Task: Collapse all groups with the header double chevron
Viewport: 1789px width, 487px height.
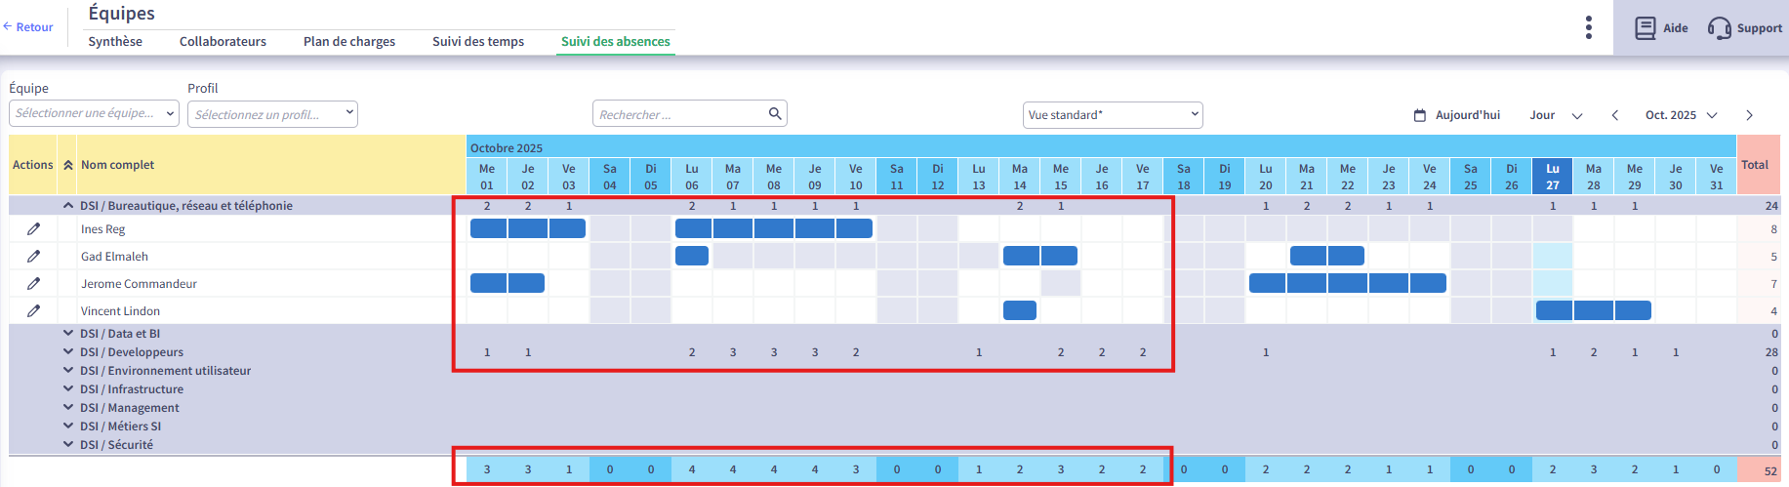Action: [68, 165]
